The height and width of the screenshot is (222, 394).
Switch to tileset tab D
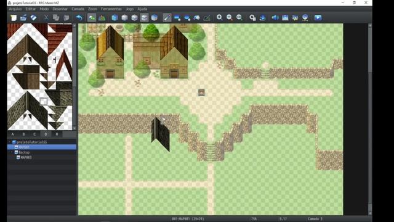tap(46, 134)
